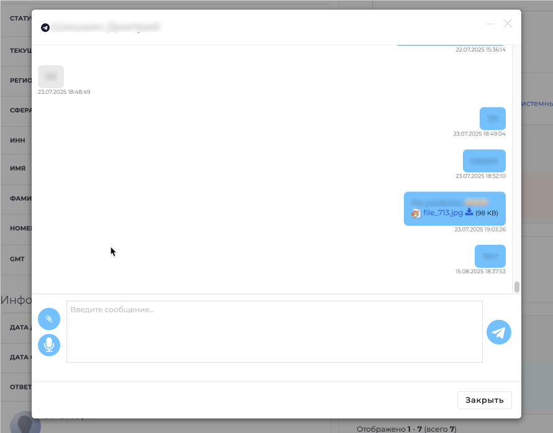Start voice recording with microphone button
This screenshot has width=553, height=433.
coord(49,345)
